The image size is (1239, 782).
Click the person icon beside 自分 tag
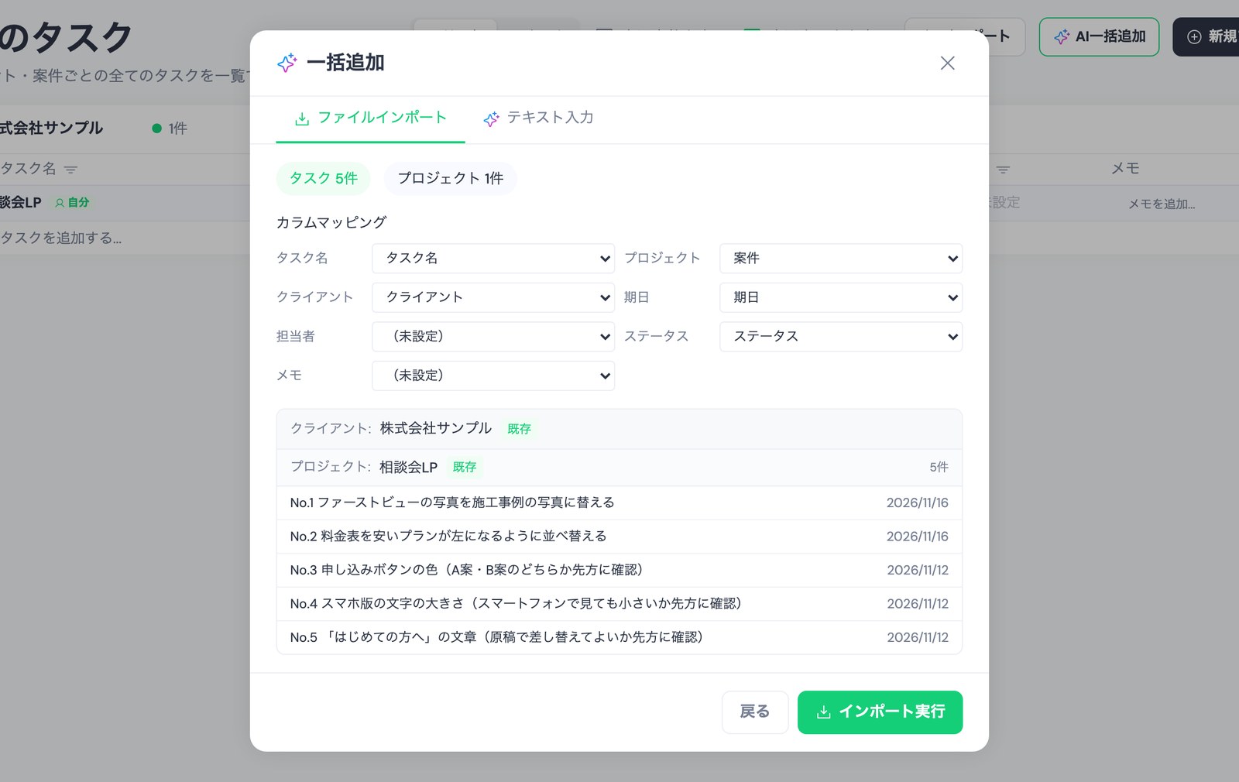pyautogui.click(x=60, y=203)
